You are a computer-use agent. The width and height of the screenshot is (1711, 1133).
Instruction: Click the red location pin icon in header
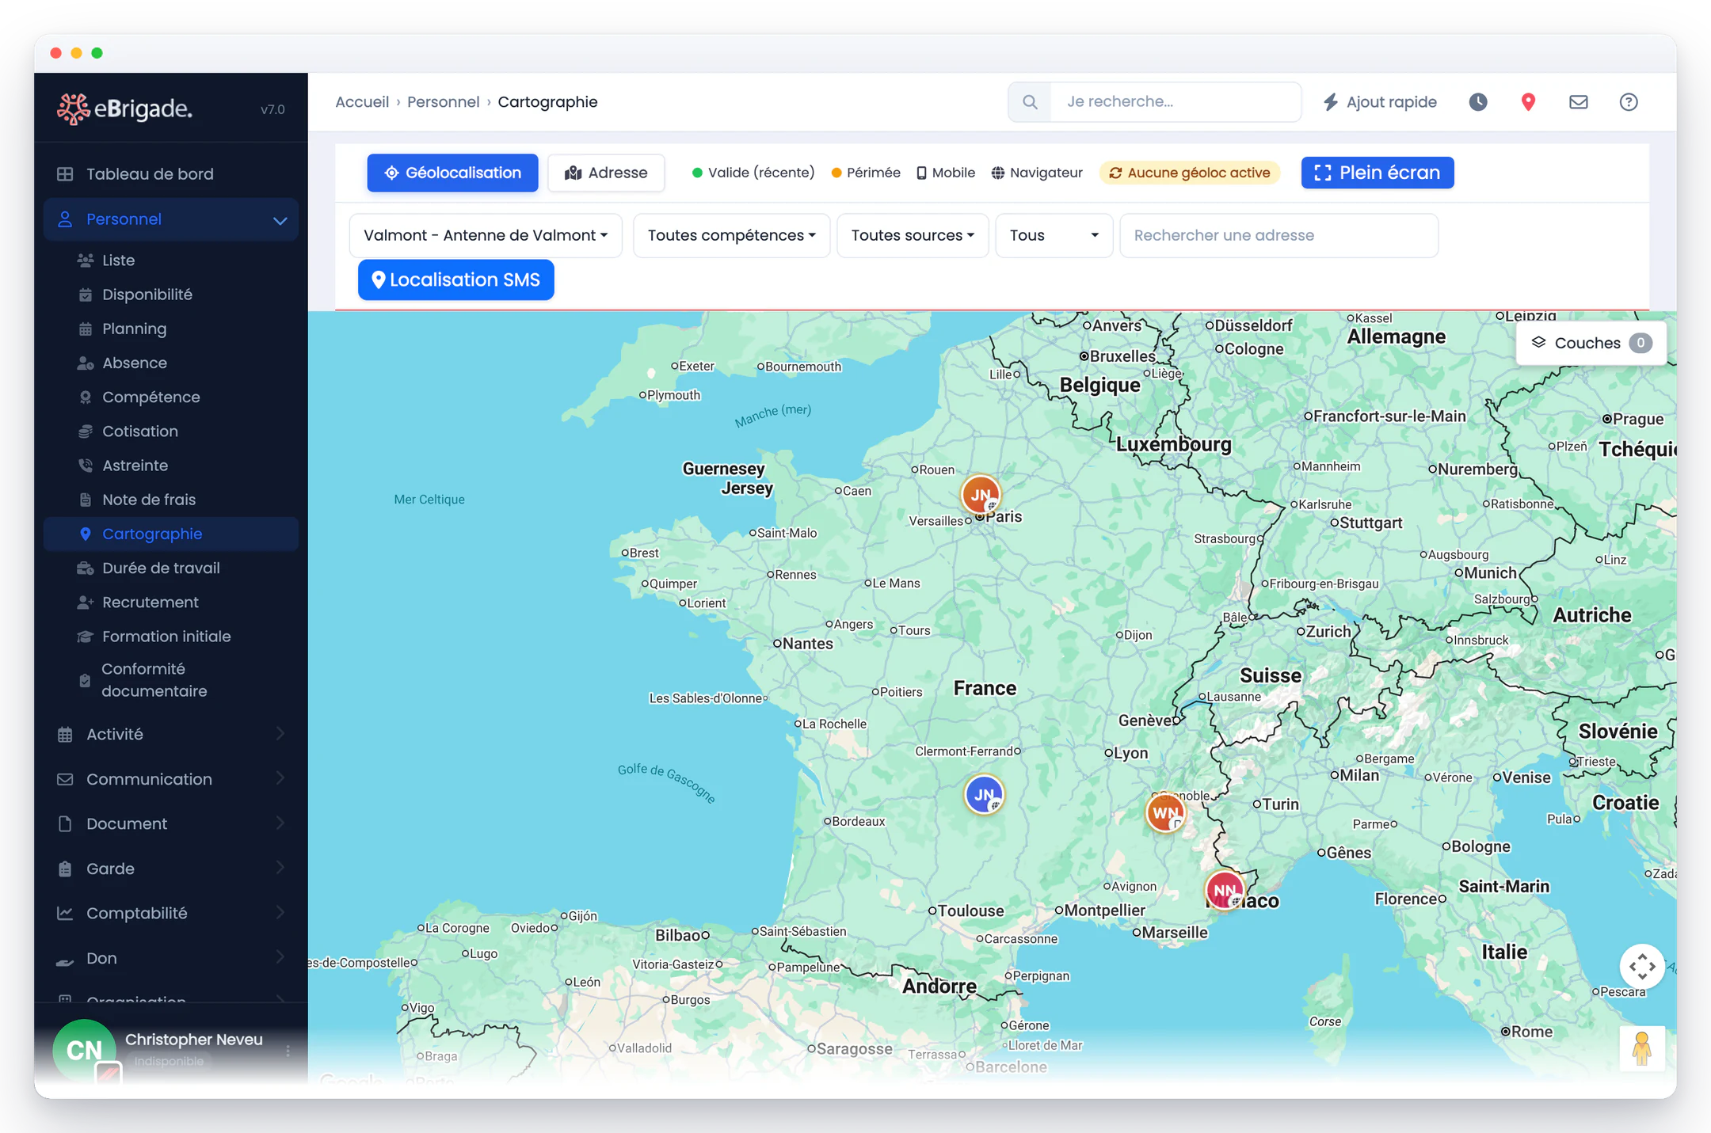[x=1528, y=102]
